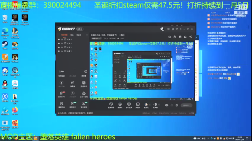Click the button beside the stream title

(x=122, y=35)
